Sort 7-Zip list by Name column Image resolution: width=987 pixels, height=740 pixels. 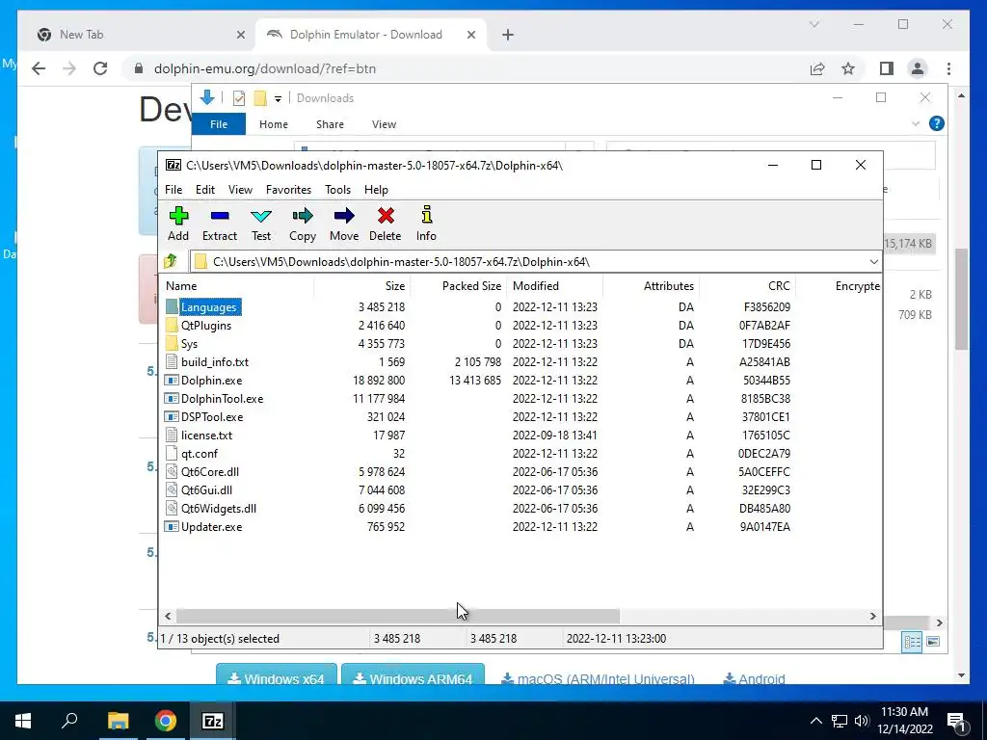(x=238, y=285)
